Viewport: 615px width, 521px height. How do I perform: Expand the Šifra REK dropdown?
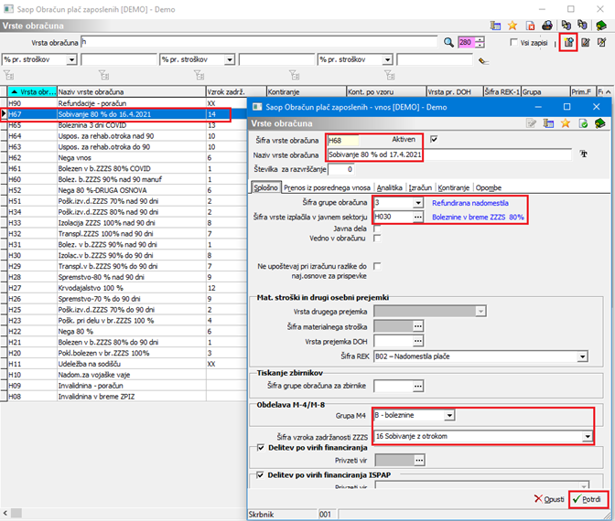click(583, 356)
